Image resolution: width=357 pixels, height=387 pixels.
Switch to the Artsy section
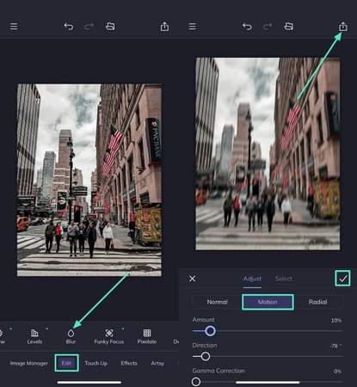(157, 363)
